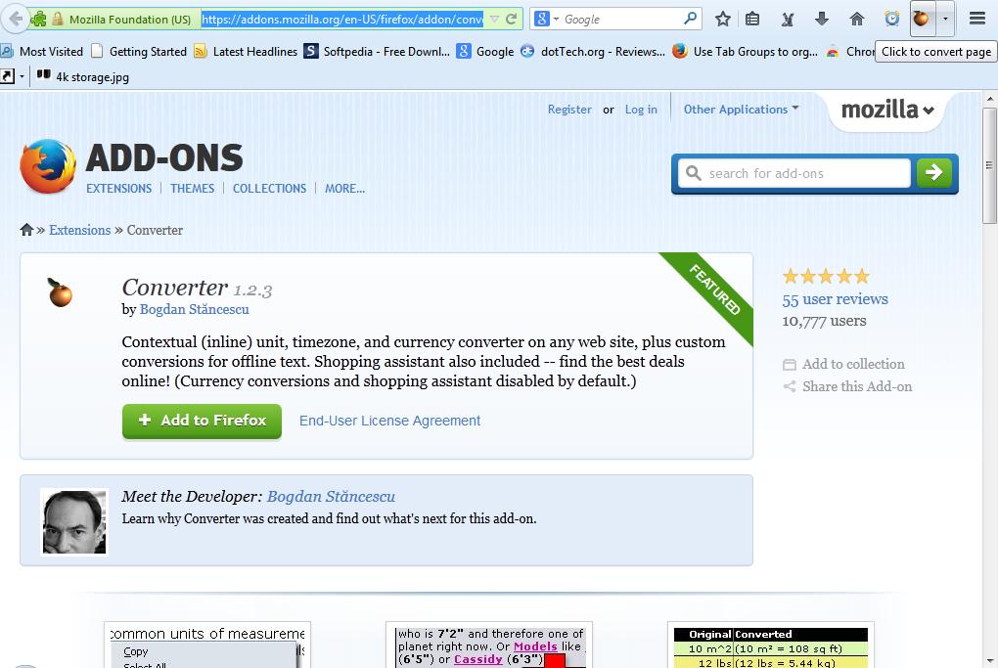Click the Converter apple toolbar icon
The image size is (998, 668).
(922, 19)
